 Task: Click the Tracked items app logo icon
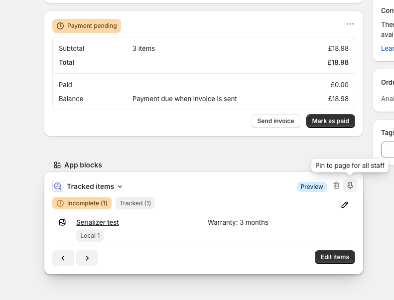58,186
